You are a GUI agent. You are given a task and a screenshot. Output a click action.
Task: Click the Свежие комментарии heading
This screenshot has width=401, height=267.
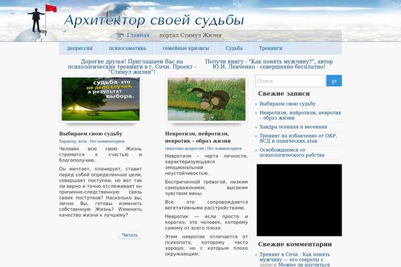[x=295, y=244]
